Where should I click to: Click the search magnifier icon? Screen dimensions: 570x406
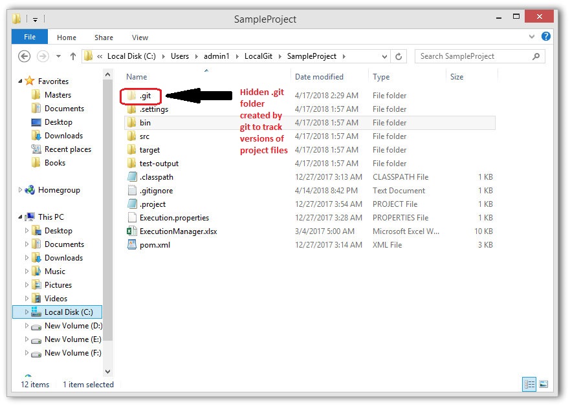[x=536, y=56]
